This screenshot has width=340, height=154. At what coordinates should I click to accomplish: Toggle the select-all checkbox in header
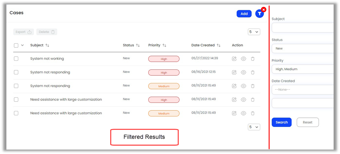click(16, 45)
